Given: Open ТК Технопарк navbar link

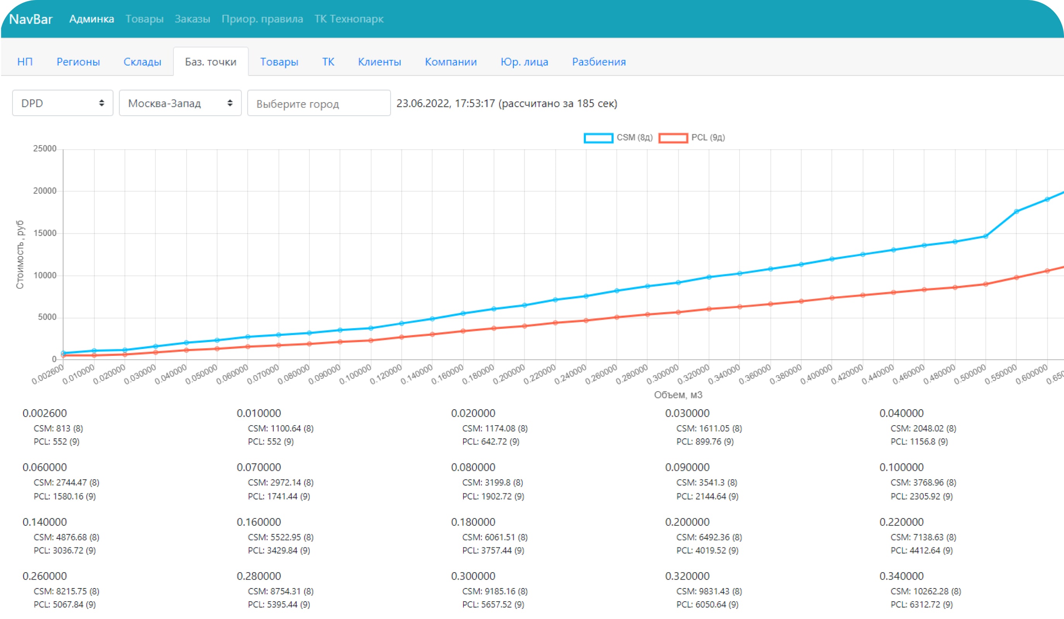Looking at the screenshot, I should click(349, 19).
